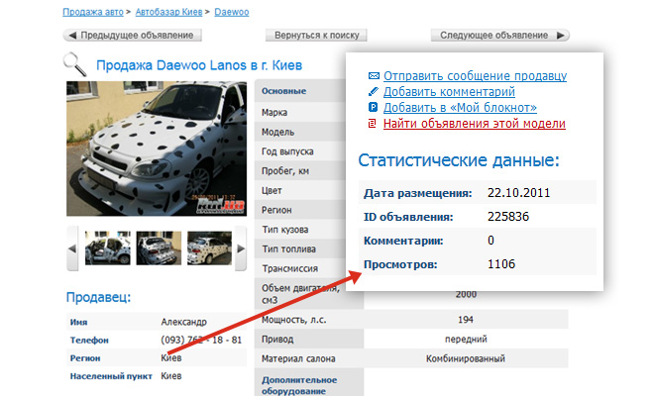
Task: Click the ID объявления label
Action: (x=408, y=217)
